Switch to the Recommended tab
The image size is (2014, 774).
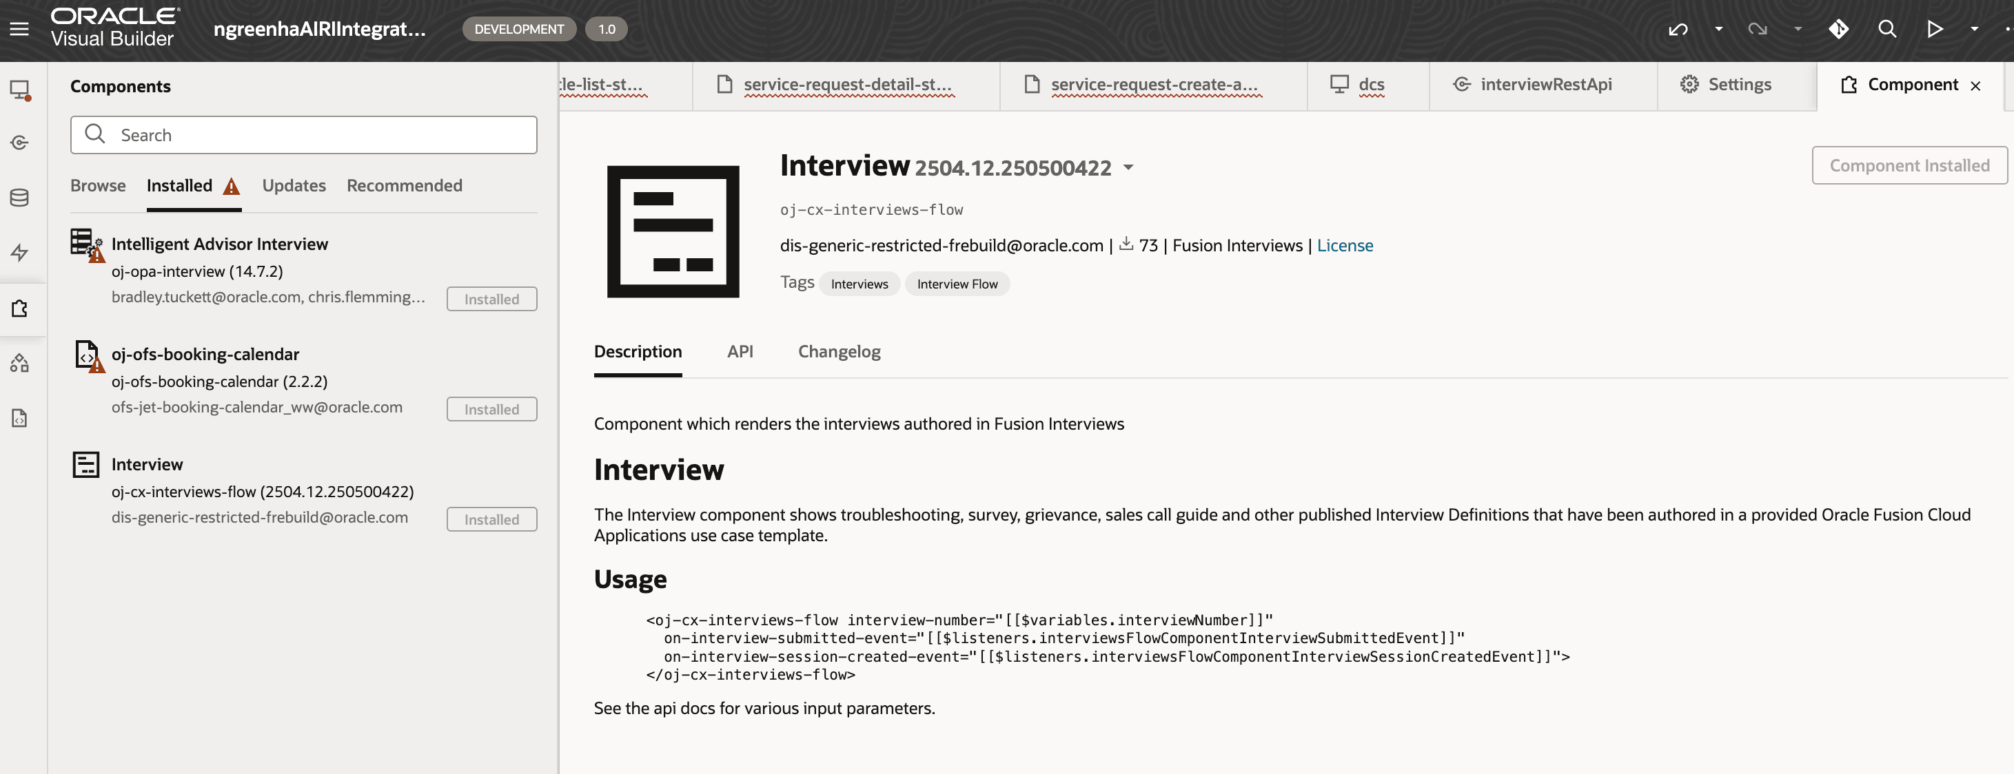coord(404,186)
